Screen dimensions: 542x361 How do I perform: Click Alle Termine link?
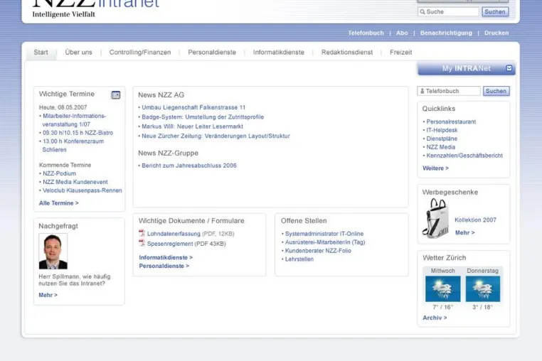(59, 203)
